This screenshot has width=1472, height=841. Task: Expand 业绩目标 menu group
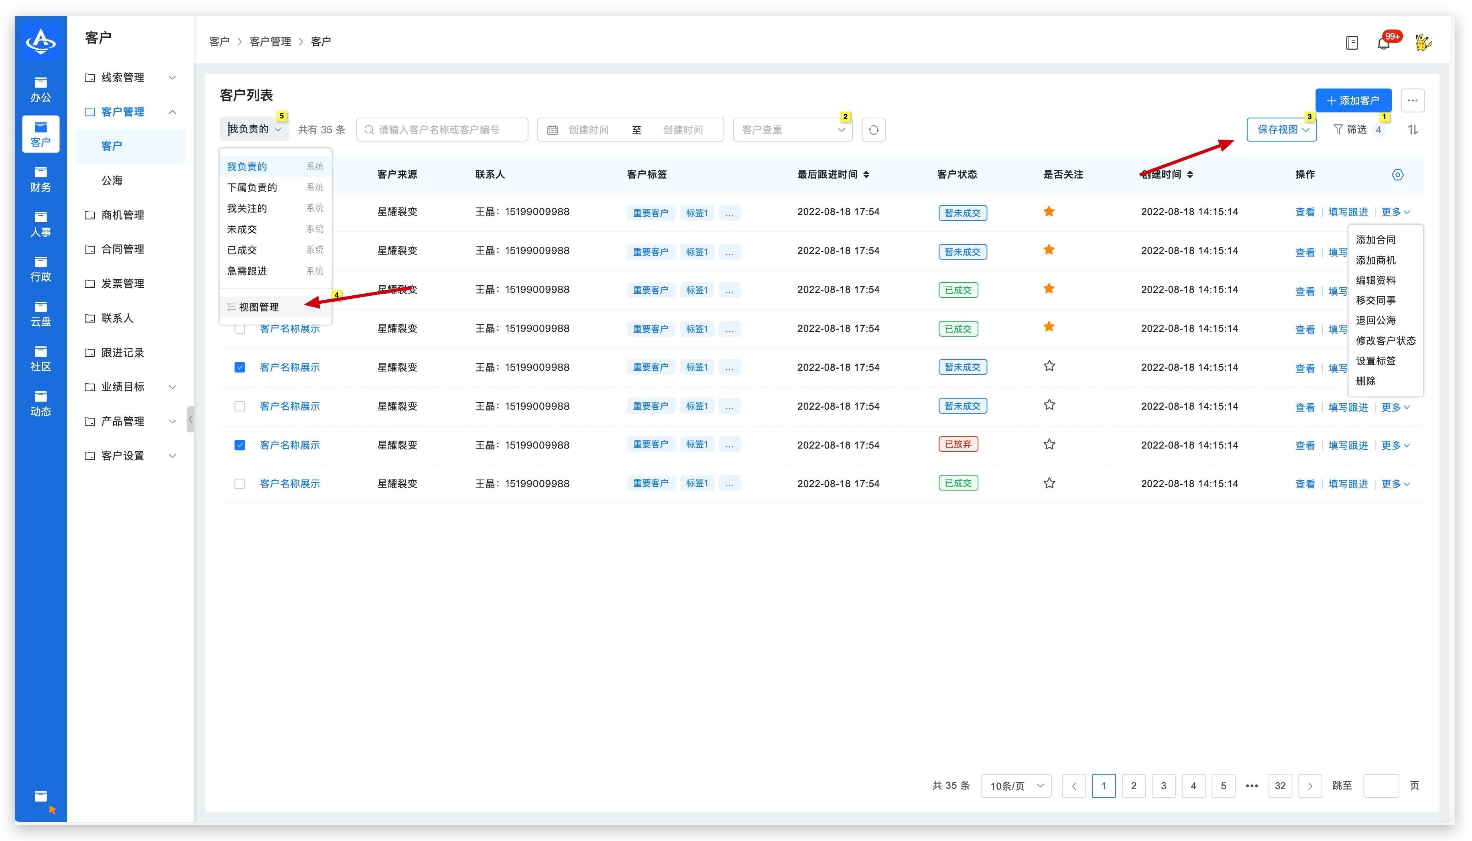pyautogui.click(x=131, y=386)
